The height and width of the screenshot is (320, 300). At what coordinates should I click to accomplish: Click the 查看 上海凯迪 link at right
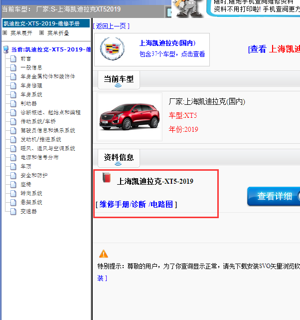pos(274,49)
